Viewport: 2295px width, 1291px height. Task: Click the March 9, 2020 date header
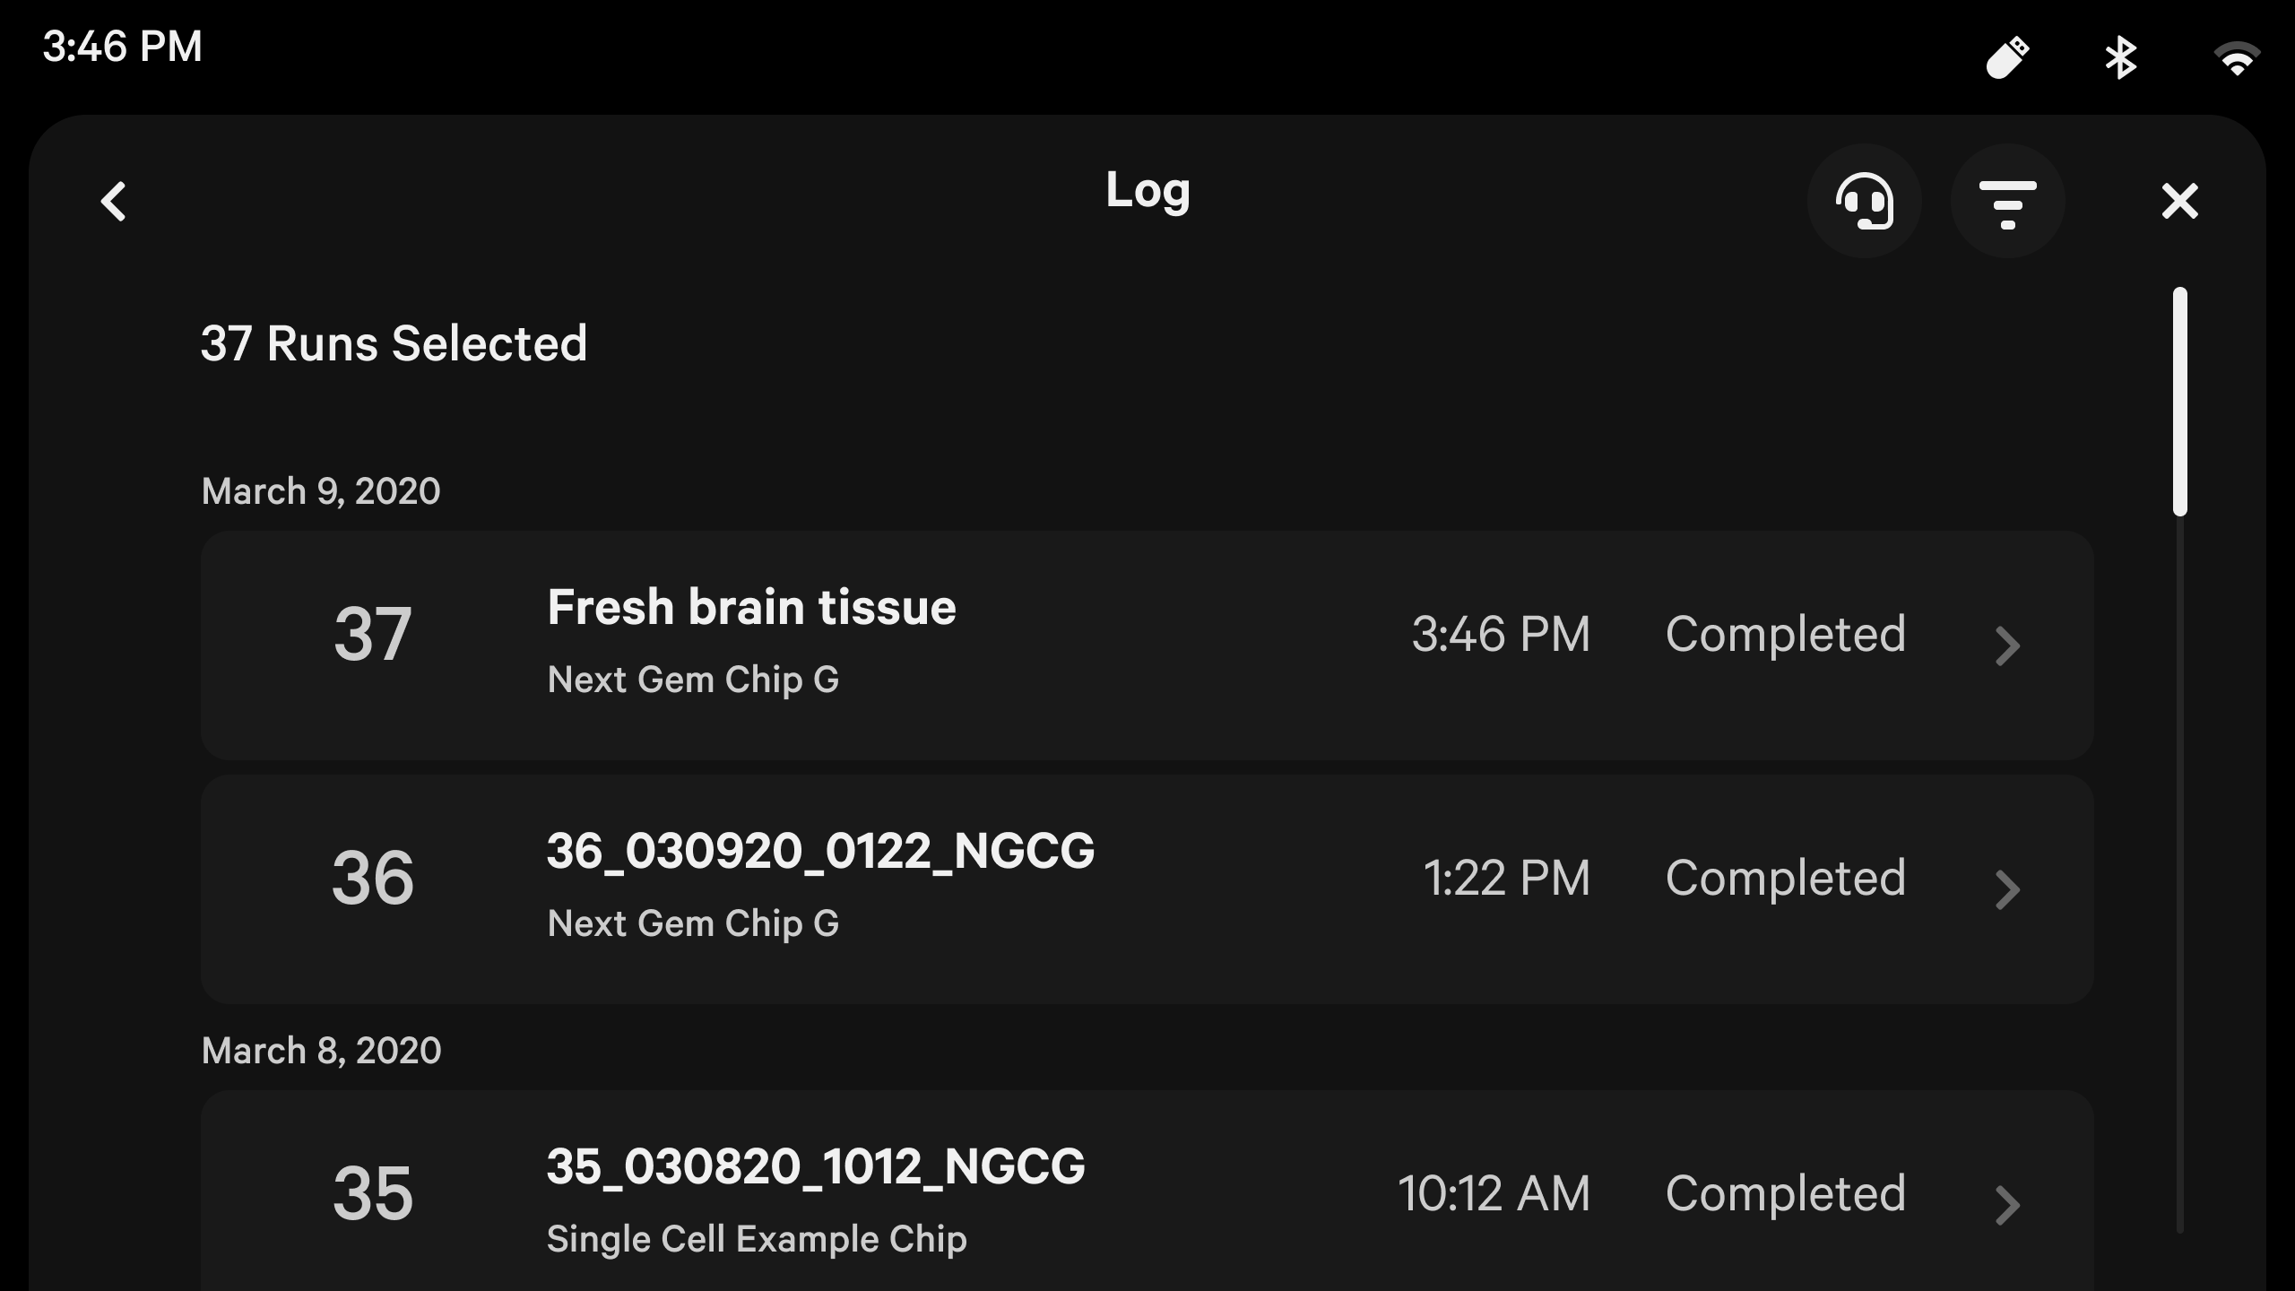point(321,491)
